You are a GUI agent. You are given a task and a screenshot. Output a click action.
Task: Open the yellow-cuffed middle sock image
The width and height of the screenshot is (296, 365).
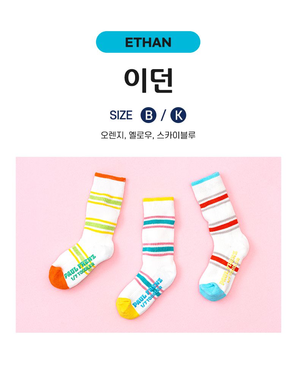pos(146,258)
